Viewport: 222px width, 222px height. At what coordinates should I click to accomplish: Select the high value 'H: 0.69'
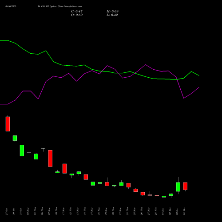pyautogui.click(x=112, y=12)
